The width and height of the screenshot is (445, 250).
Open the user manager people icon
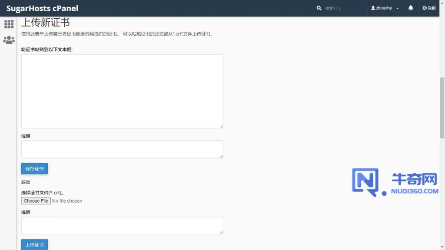point(9,39)
